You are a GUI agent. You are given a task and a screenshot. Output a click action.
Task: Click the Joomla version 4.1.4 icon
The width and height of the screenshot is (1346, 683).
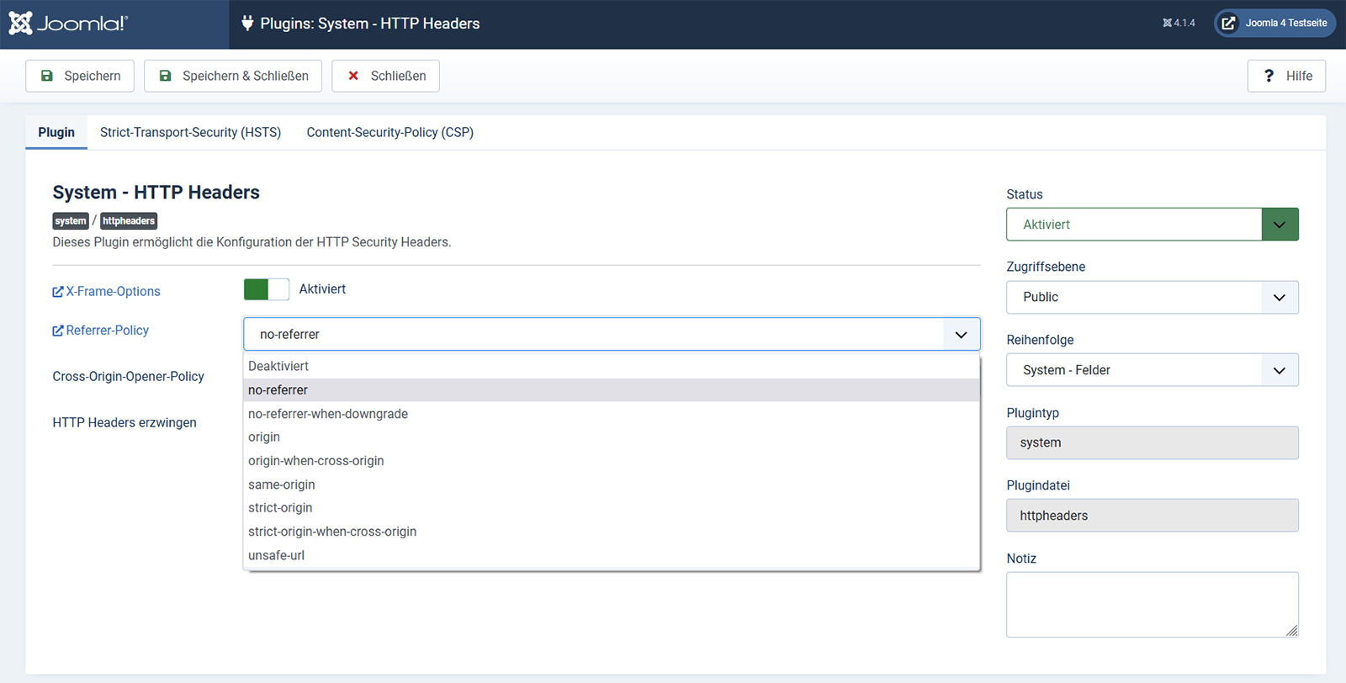1179,24
